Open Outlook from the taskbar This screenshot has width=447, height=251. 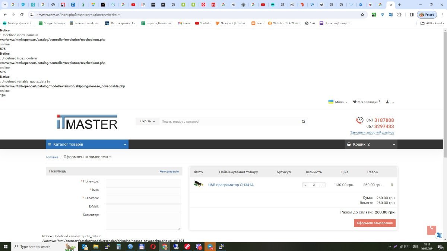pos(85,247)
